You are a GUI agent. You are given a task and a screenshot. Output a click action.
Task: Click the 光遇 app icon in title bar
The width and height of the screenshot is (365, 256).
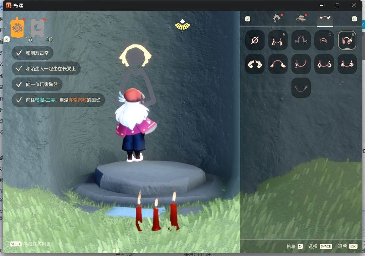pos(9,5)
